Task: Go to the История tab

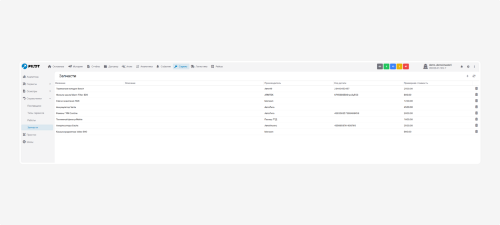Action: [75, 67]
